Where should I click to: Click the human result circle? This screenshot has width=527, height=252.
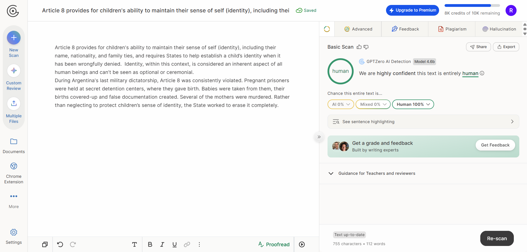coord(340,71)
